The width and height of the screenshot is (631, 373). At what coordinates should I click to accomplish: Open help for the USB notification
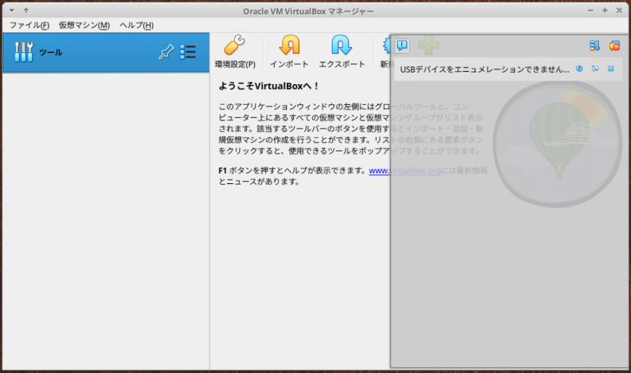pos(579,69)
